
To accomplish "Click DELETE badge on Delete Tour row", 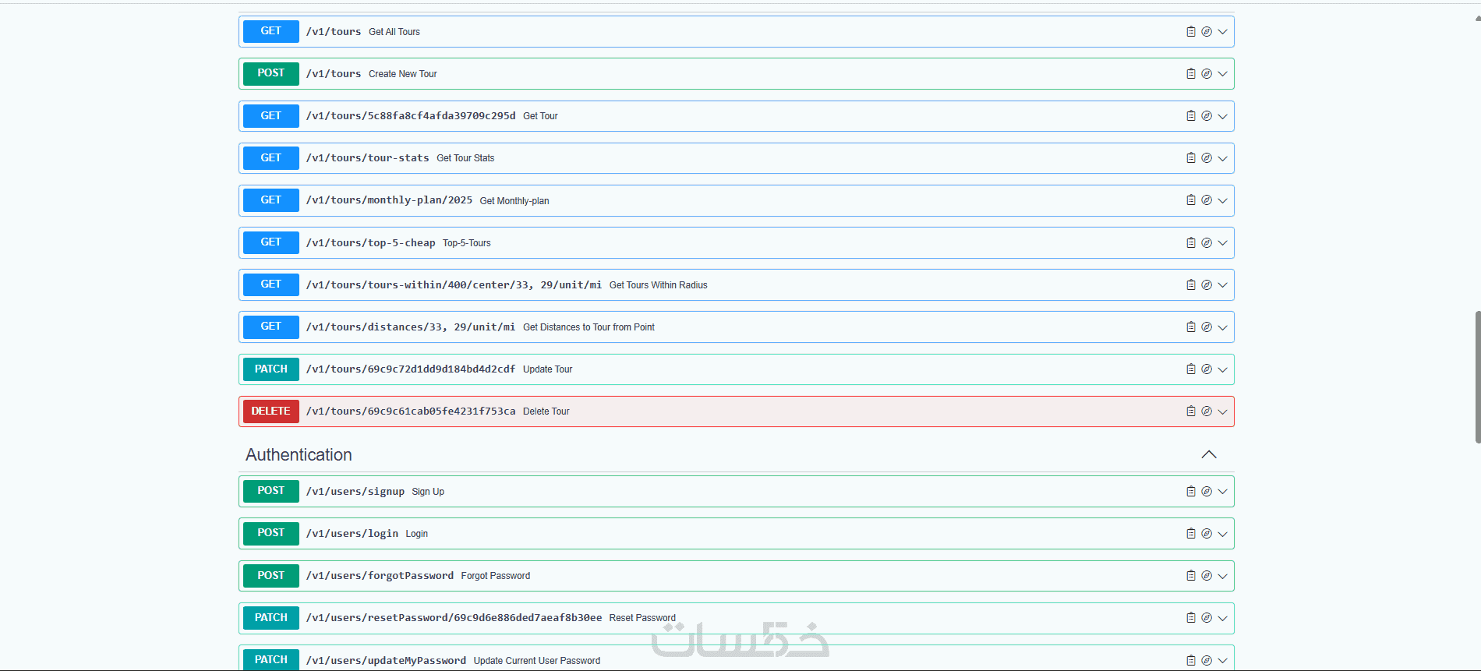I will [x=271, y=411].
